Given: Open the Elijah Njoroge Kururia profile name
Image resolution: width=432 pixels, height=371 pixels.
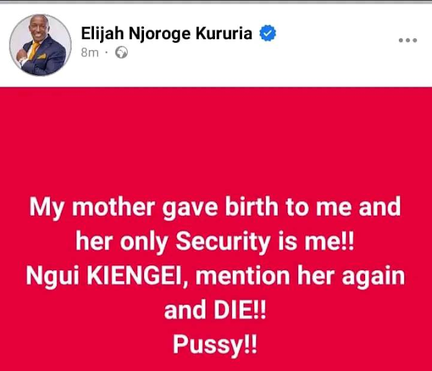Looking at the screenshot, I should click(166, 34).
